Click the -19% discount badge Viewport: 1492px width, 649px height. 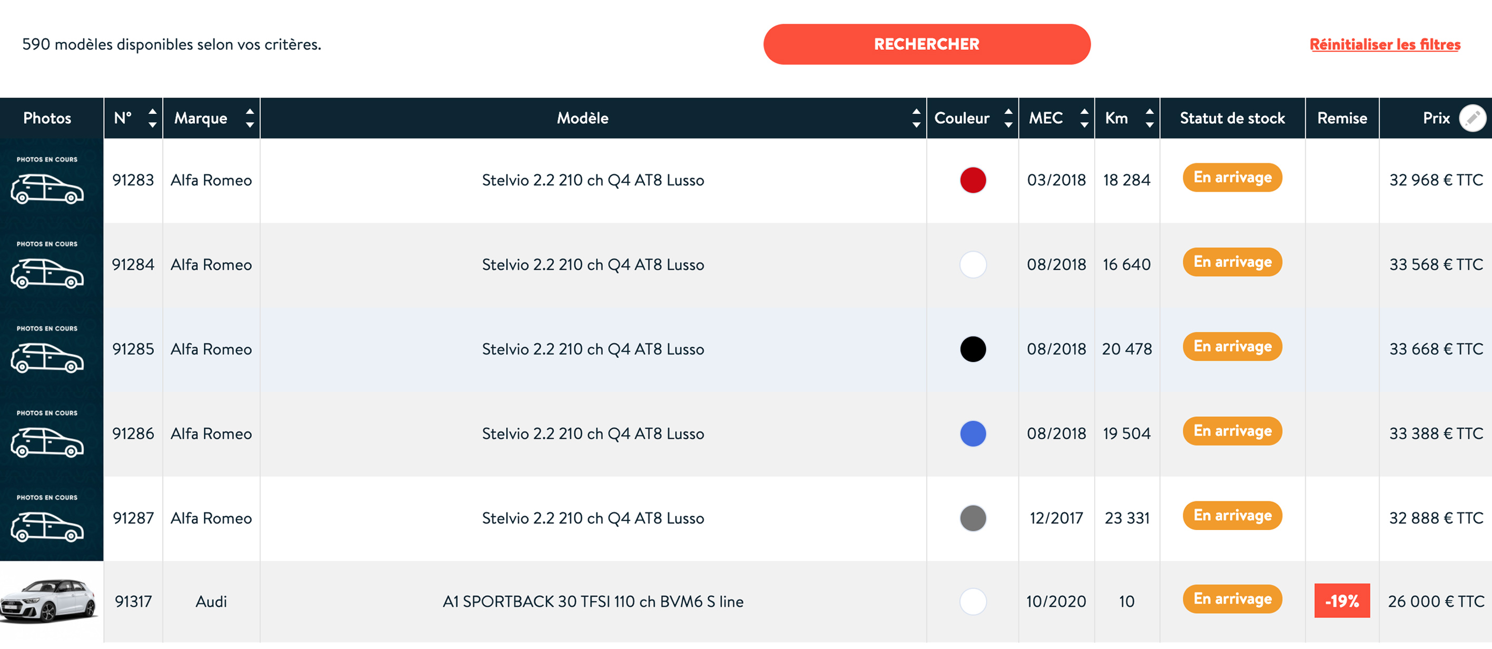pyautogui.click(x=1341, y=601)
